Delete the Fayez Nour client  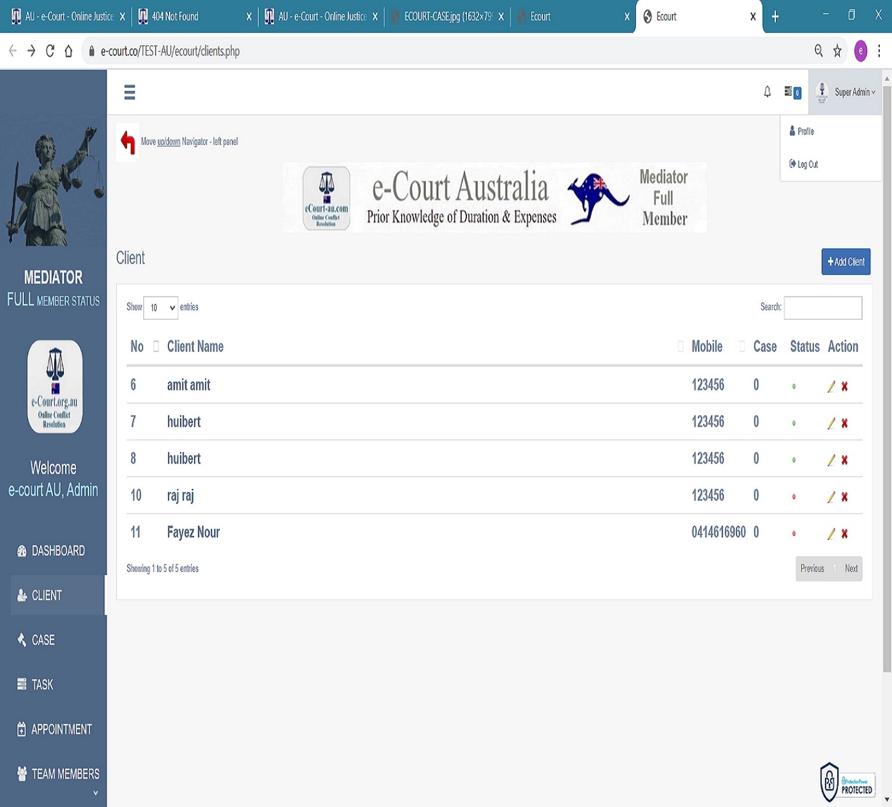point(845,534)
